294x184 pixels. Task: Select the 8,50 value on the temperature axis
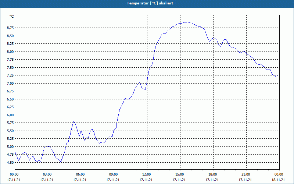pyautogui.click(x=11, y=36)
